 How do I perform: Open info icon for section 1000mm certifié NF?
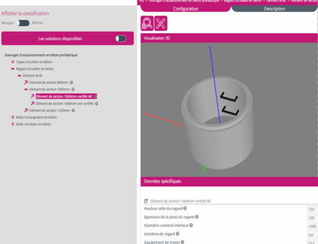pyautogui.click(x=95, y=97)
